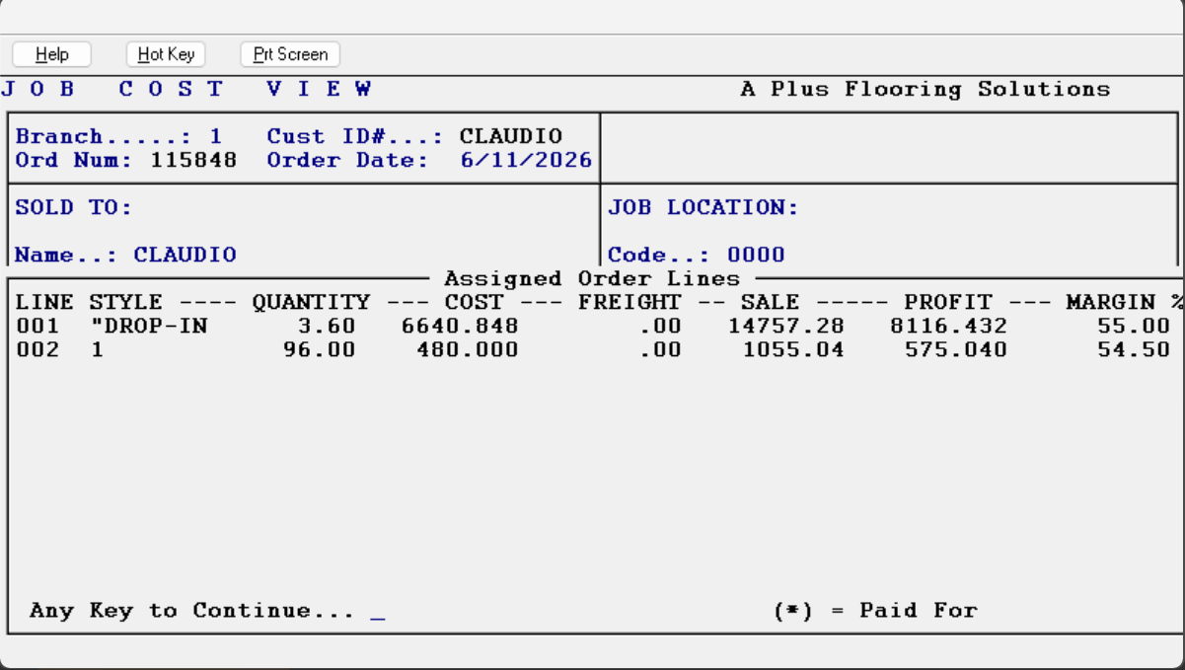The image size is (1185, 670).
Task: Click the COST column header
Action: pos(474,302)
